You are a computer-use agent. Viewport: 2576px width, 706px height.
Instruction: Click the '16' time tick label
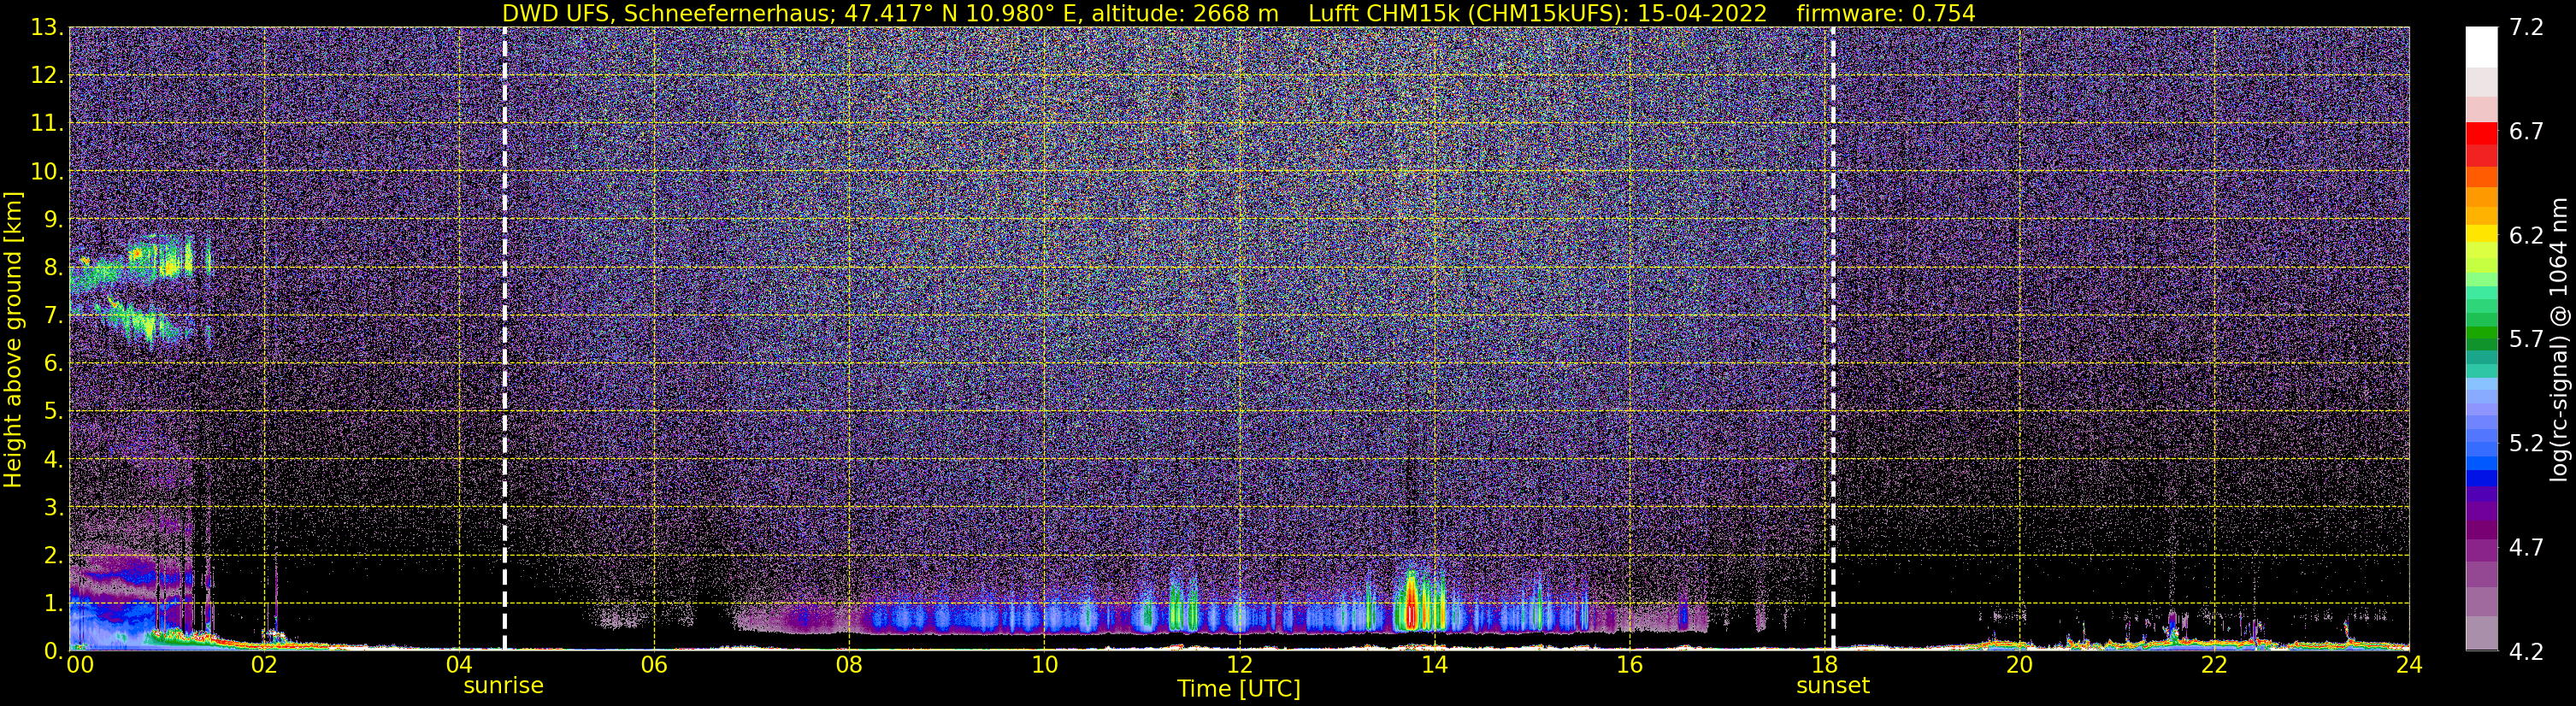(x=1629, y=665)
